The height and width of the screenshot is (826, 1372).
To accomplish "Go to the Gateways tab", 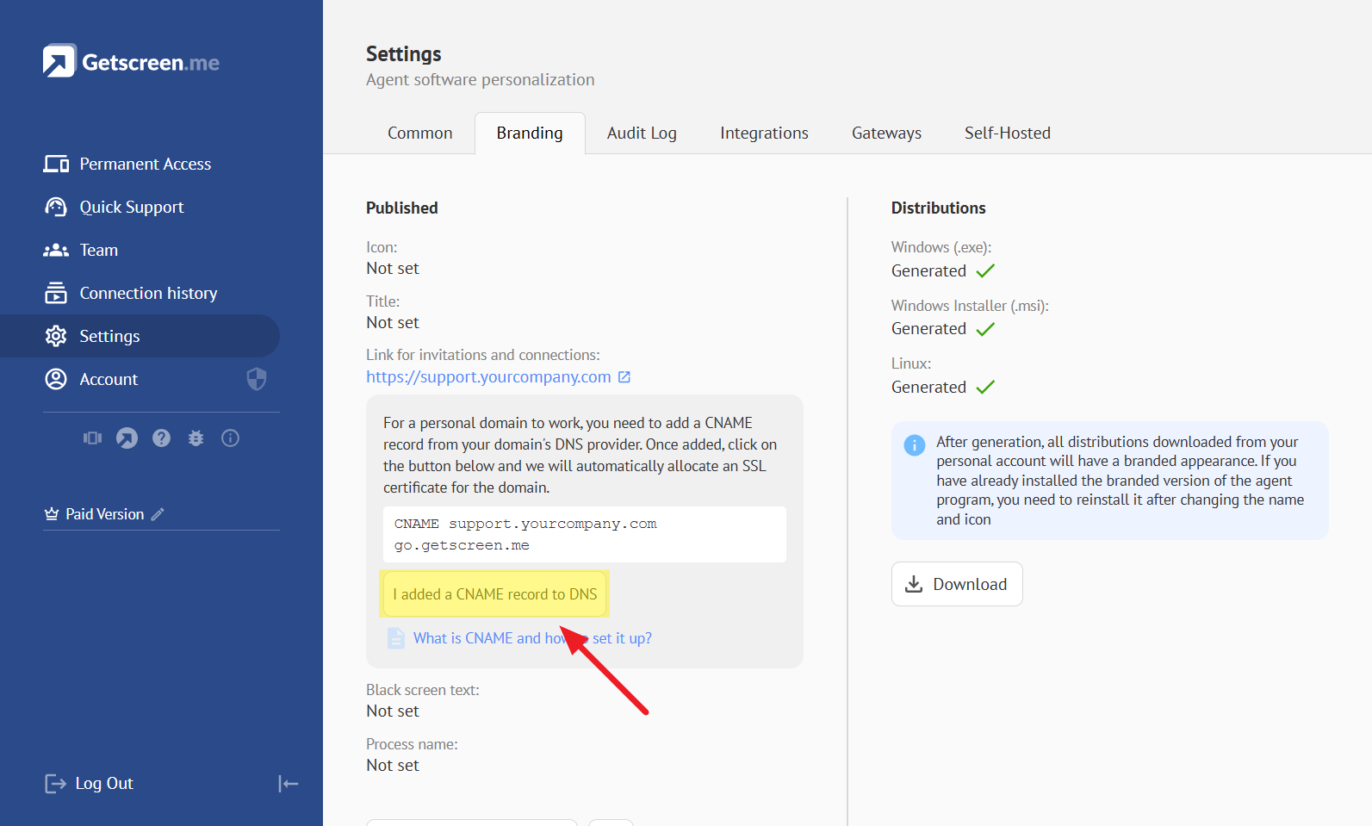I will [886, 134].
